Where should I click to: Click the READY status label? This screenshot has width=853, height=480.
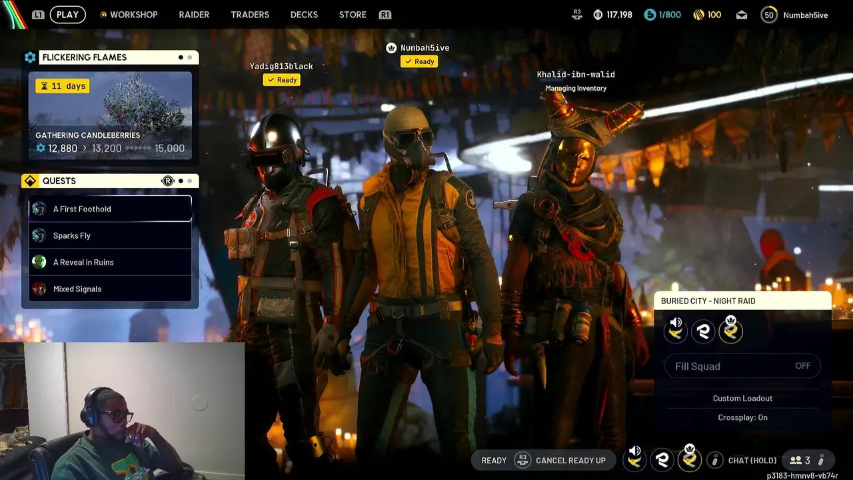click(x=494, y=460)
